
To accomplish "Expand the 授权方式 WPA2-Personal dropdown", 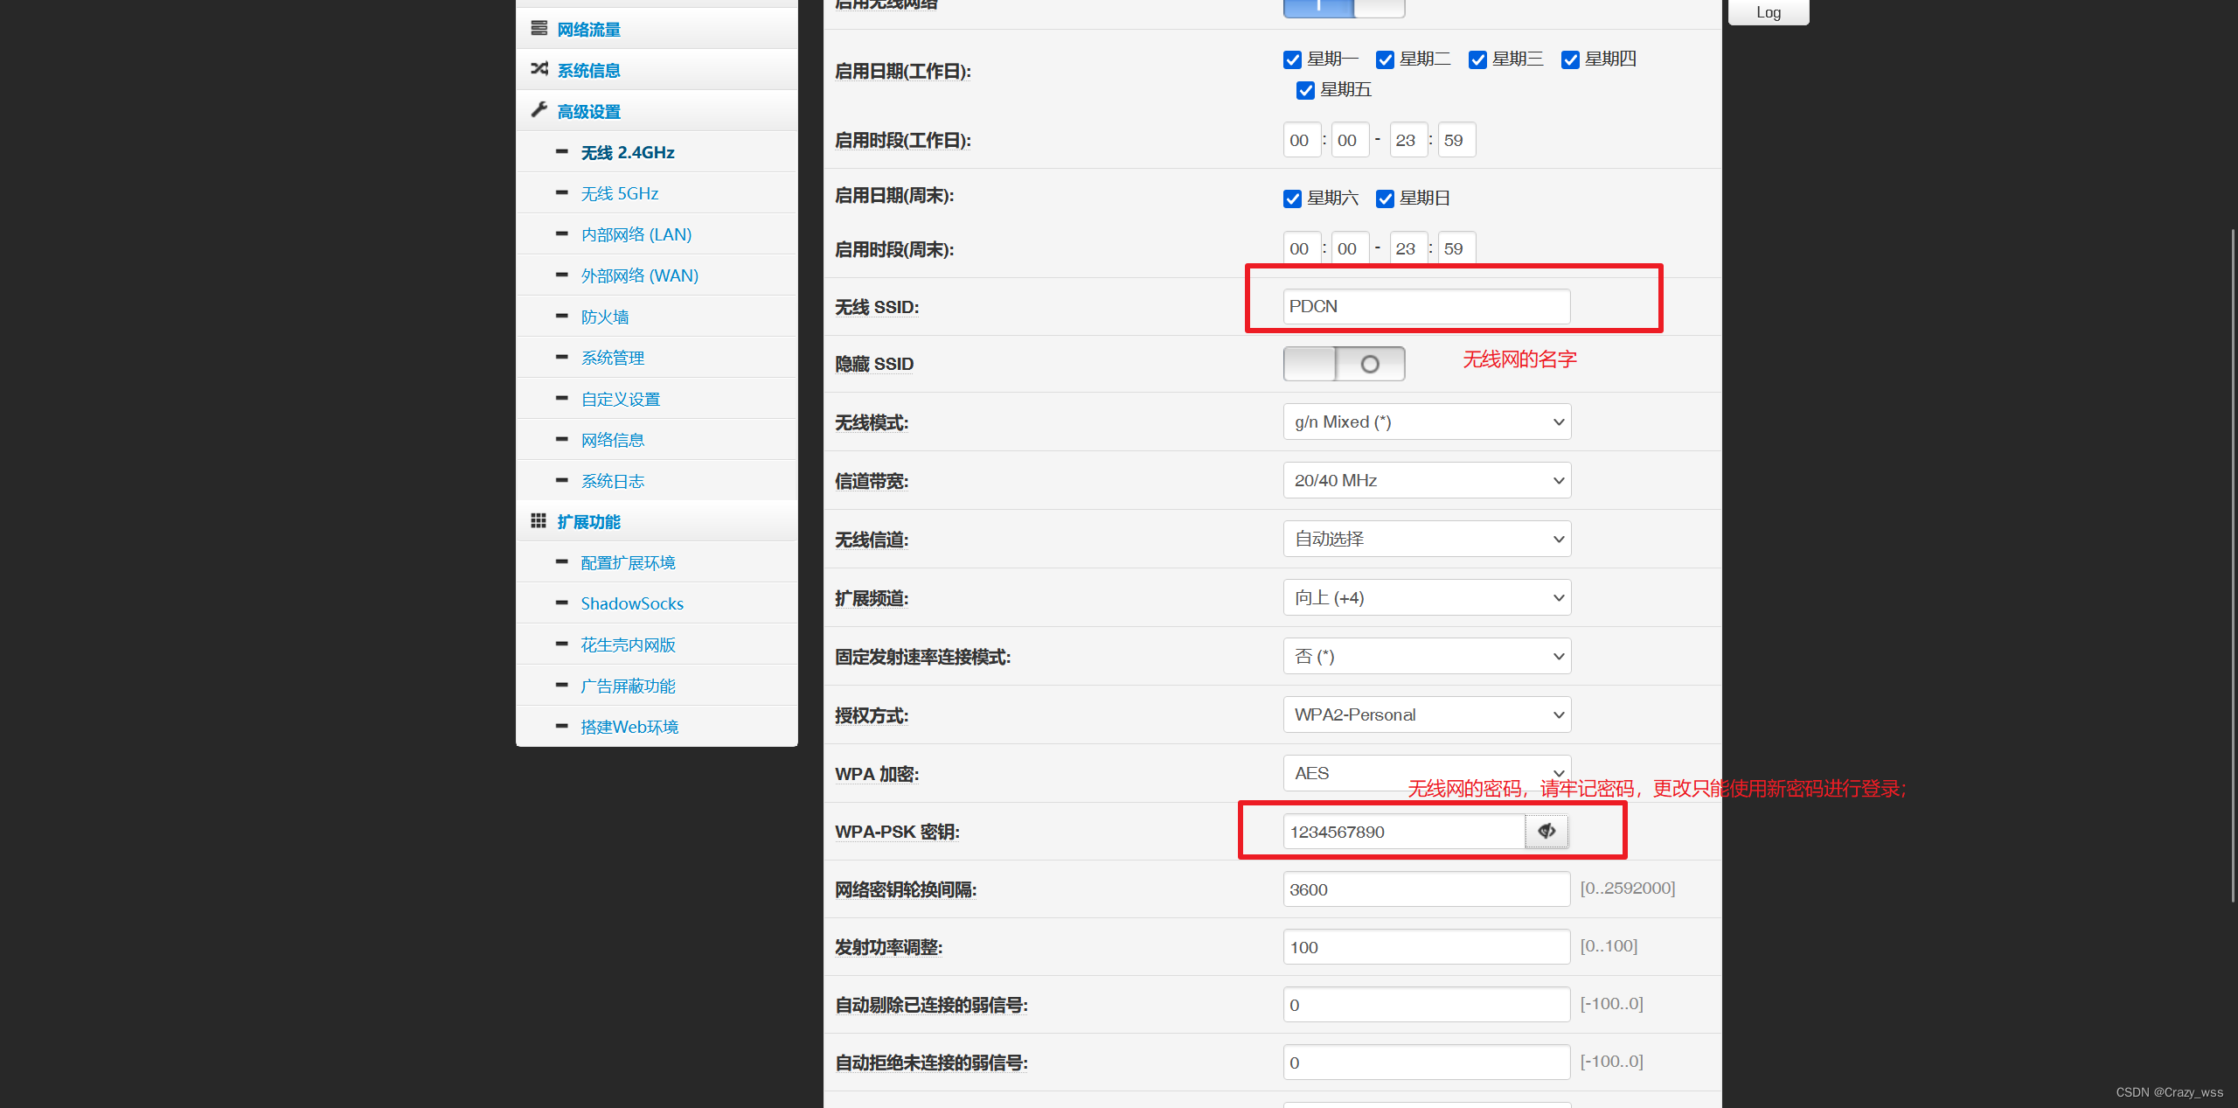I will (x=1427, y=714).
